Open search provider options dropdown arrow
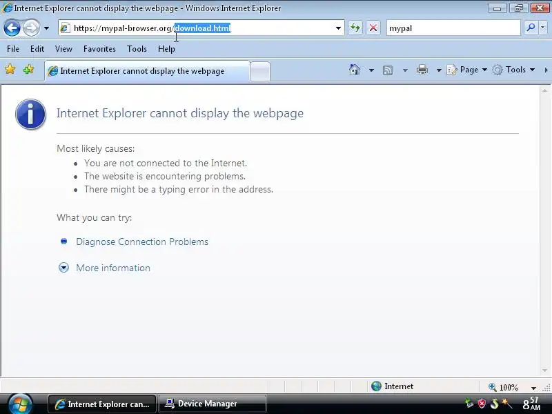The image size is (552, 414). (542, 28)
